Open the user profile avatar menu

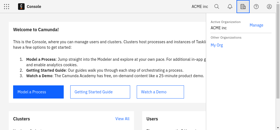coord(269,7)
